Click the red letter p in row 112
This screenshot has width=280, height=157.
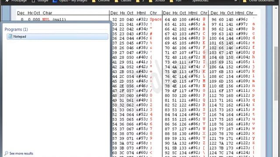pos(253,95)
